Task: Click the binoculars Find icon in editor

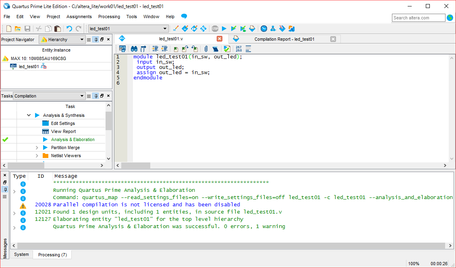Action: click(134, 49)
